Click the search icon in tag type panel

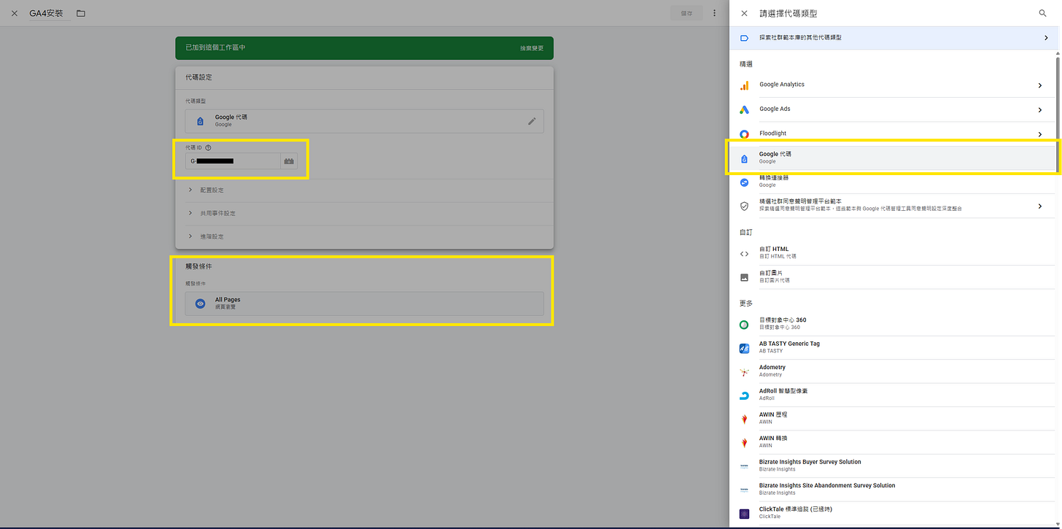coord(1043,13)
